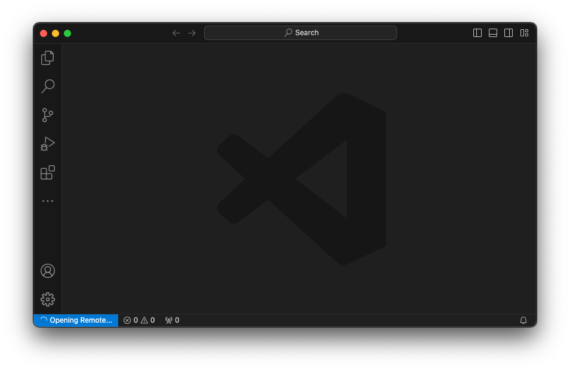Minimize the window with the yellow button

tap(56, 33)
